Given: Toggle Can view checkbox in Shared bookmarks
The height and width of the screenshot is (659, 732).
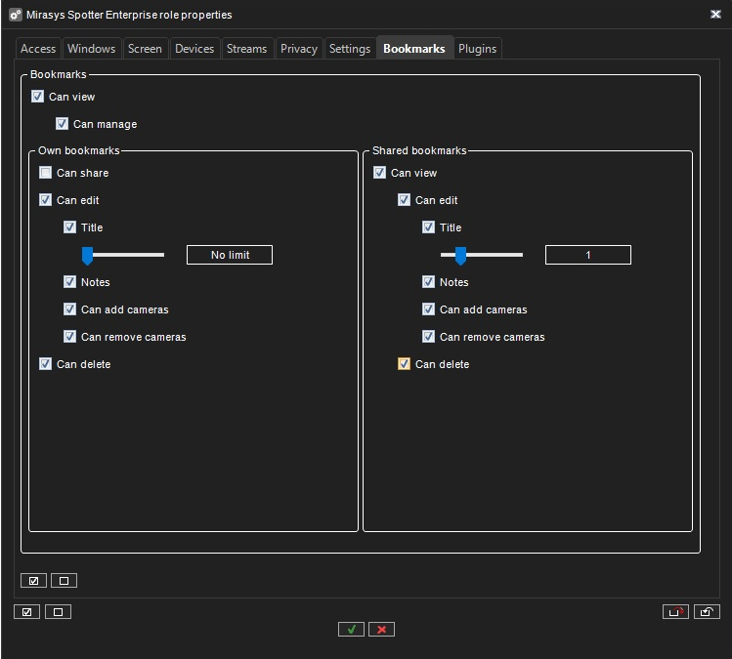Looking at the screenshot, I should [380, 173].
